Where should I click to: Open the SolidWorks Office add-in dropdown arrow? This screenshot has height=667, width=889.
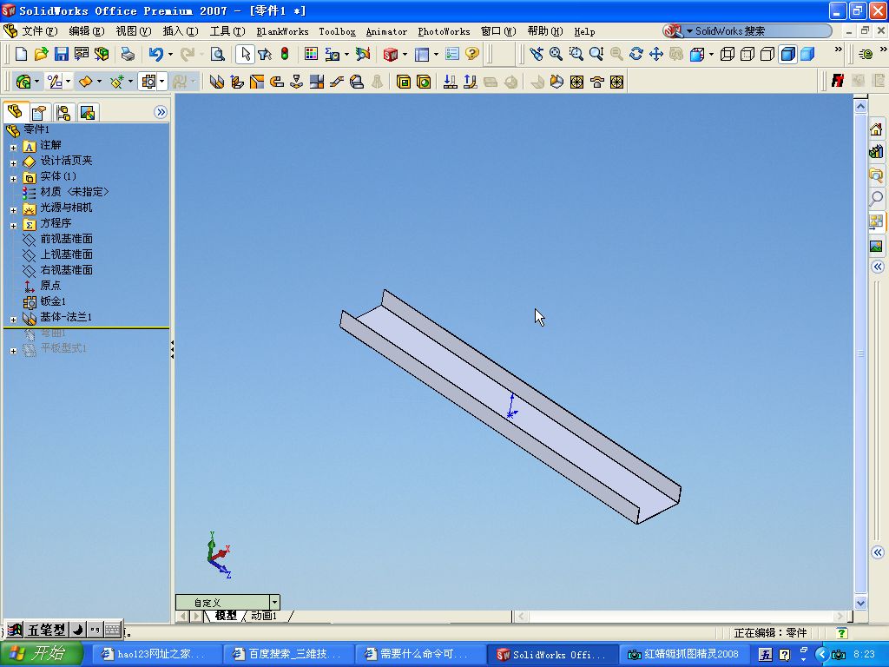coord(405,55)
